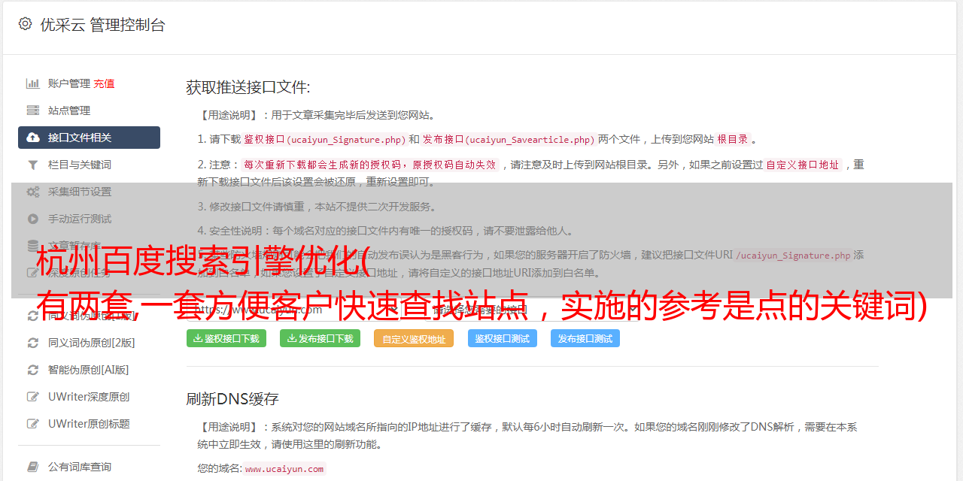
Task: Click the green 鉴权接口下载 button
Action: coord(226,338)
